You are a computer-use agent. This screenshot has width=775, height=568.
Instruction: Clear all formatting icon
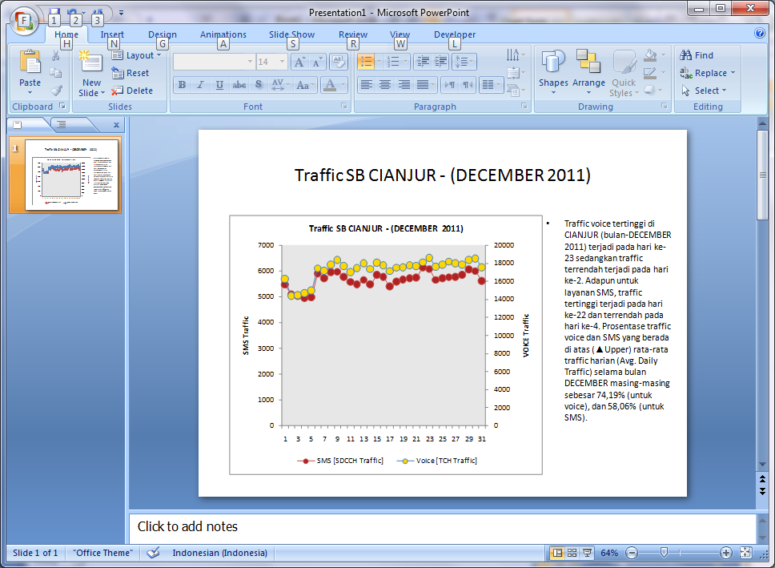339,62
